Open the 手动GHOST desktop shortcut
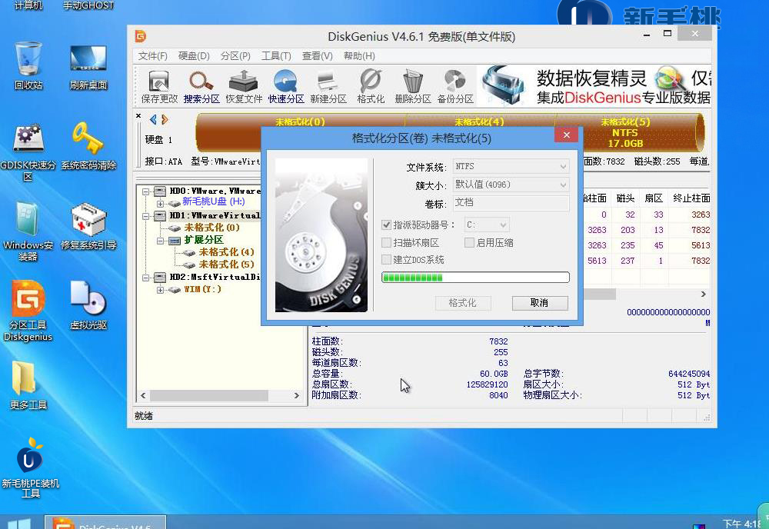The image size is (769, 529). 88,5
